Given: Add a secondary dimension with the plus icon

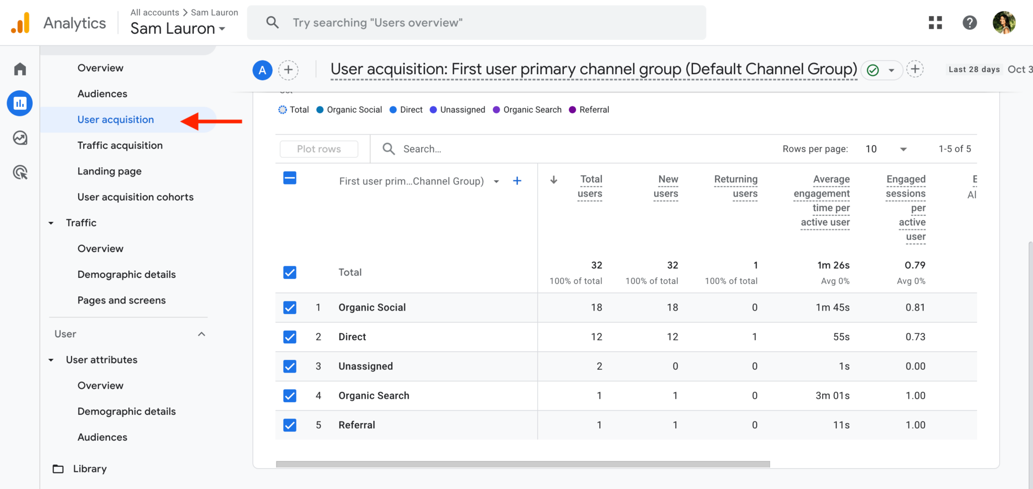Looking at the screenshot, I should (x=517, y=180).
